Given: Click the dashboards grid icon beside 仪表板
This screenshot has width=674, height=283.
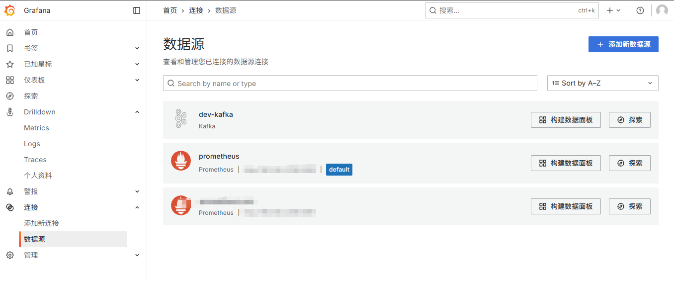Looking at the screenshot, I should pos(10,80).
